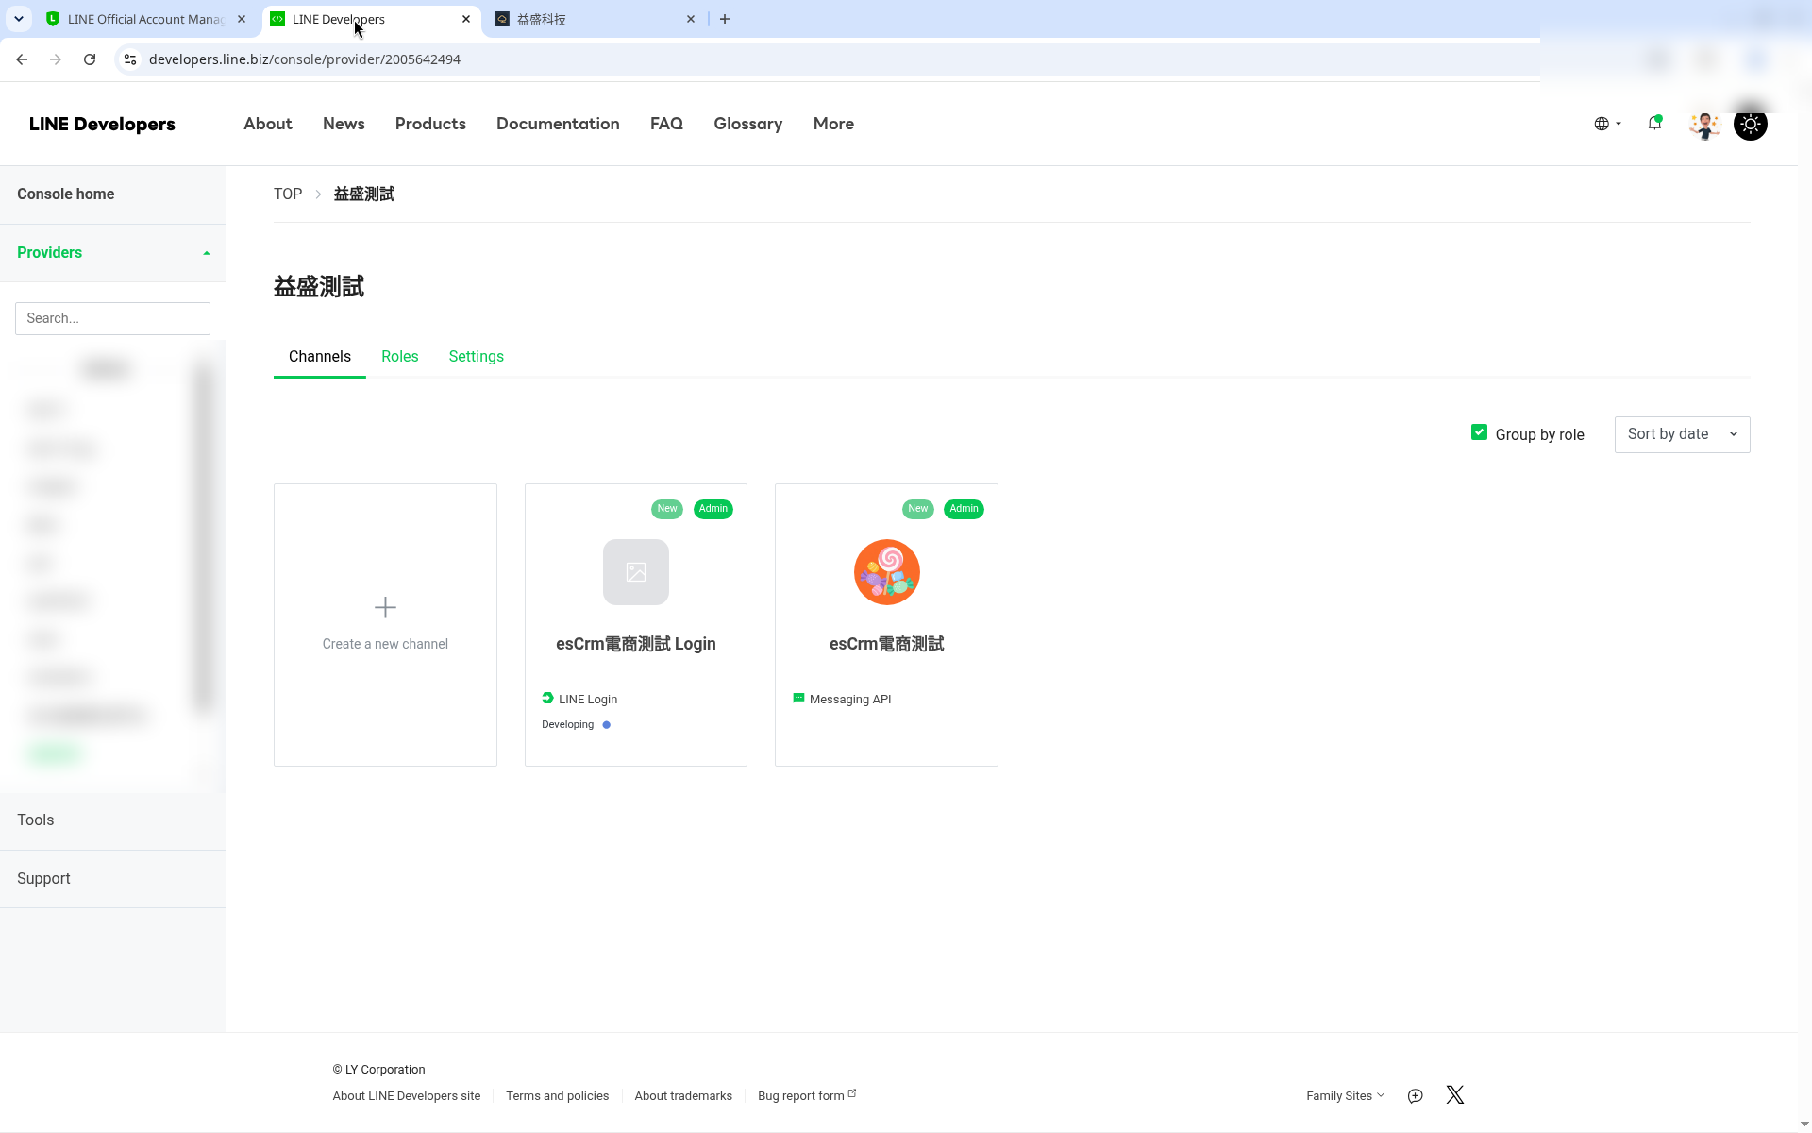Open the Products menu
1812x1133 pixels.
[x=430, y=124]
